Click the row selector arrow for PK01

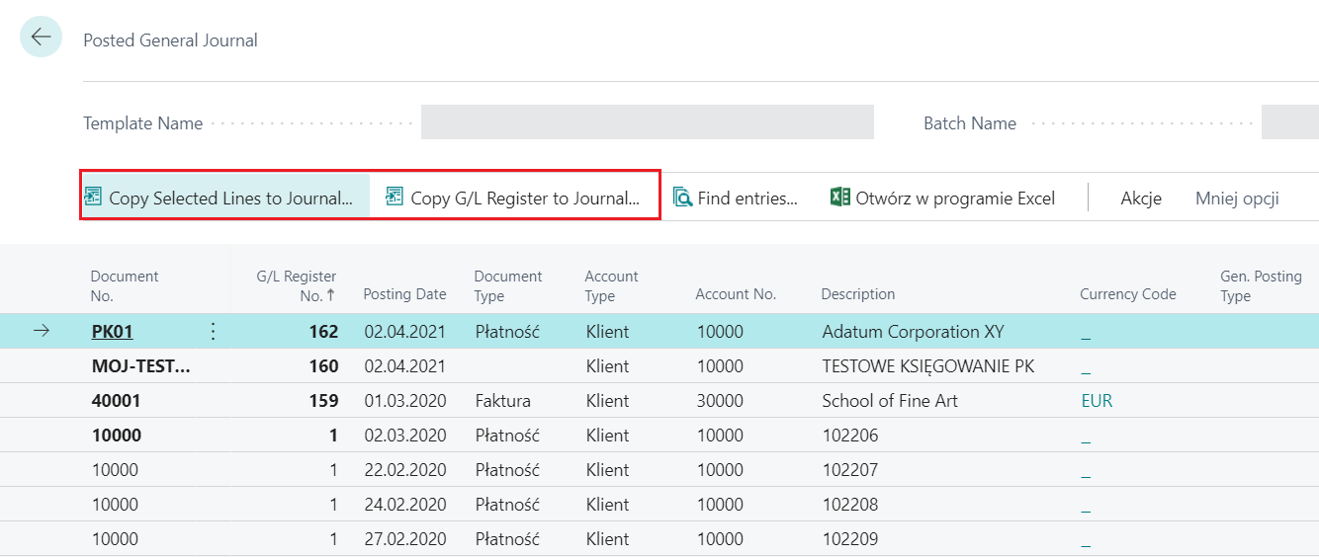[42, 332]
